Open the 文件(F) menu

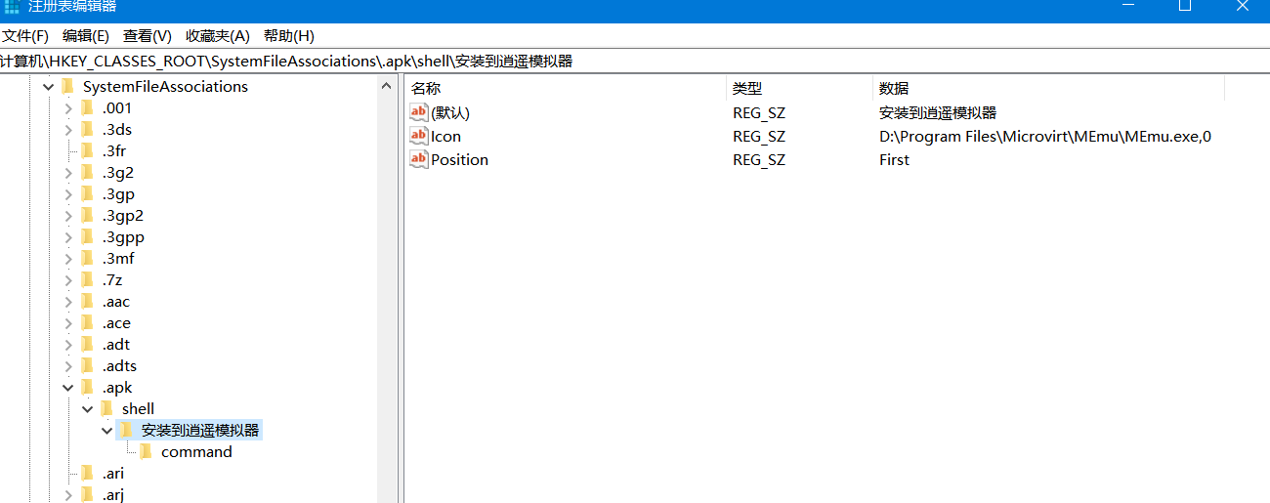click(25, 36)
